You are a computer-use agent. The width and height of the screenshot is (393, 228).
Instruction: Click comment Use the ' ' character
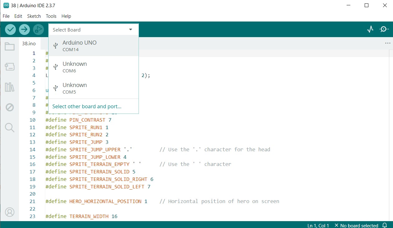195,164
